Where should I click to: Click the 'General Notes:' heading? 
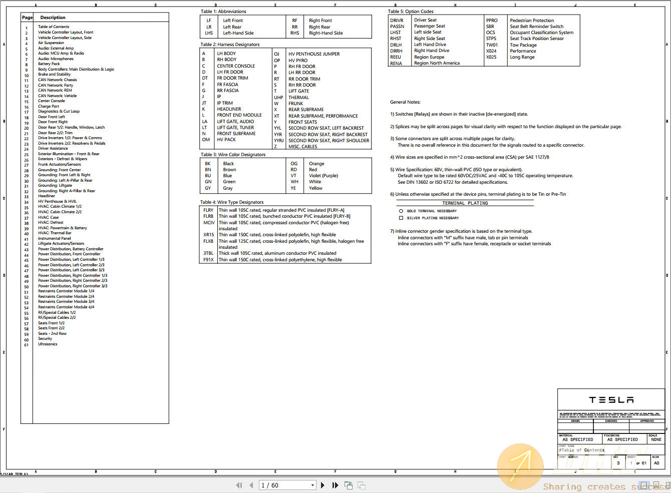405,102
